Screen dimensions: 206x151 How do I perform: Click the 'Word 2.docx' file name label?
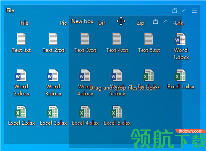pos(21,90)
